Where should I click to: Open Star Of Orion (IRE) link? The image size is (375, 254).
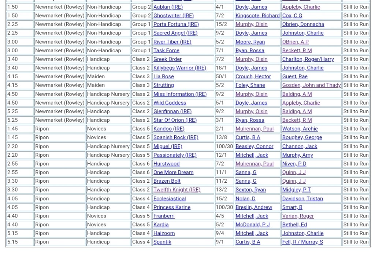(x=175, y=120)
